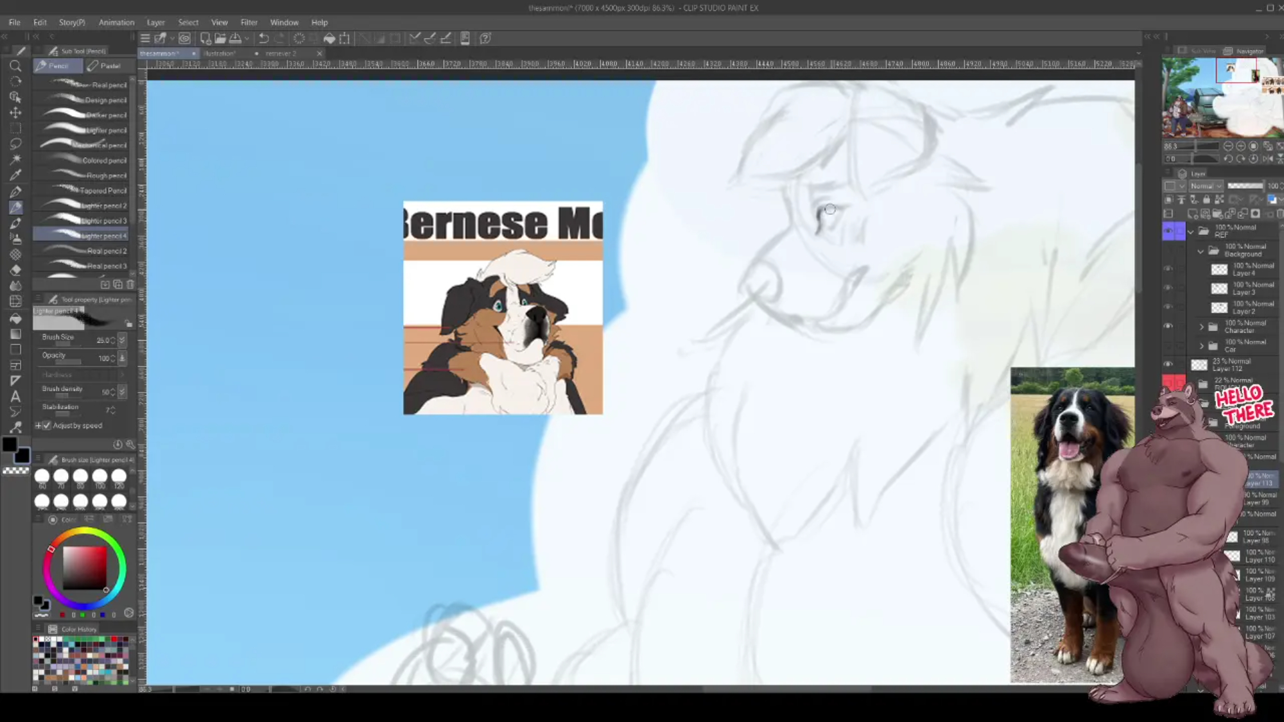
Task: Toggle the Adjust by speed checkbox
Action: point(46,425)
